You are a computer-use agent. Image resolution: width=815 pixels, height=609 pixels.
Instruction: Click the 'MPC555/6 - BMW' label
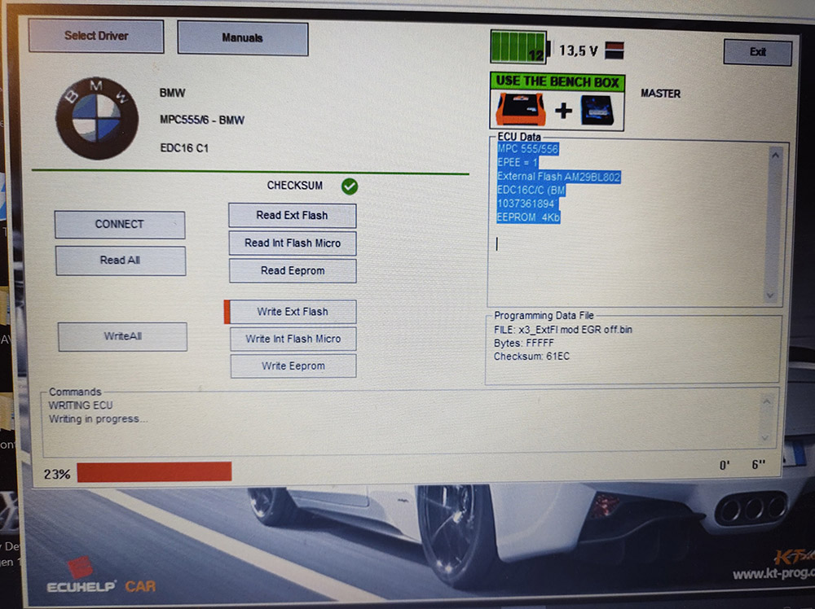tap(202, 120)
